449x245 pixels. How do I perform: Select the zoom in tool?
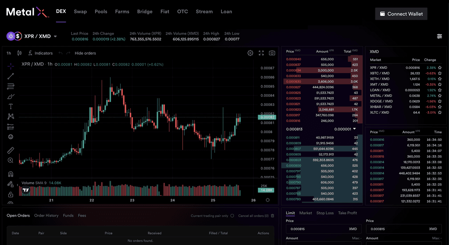[x=11, y=161]
